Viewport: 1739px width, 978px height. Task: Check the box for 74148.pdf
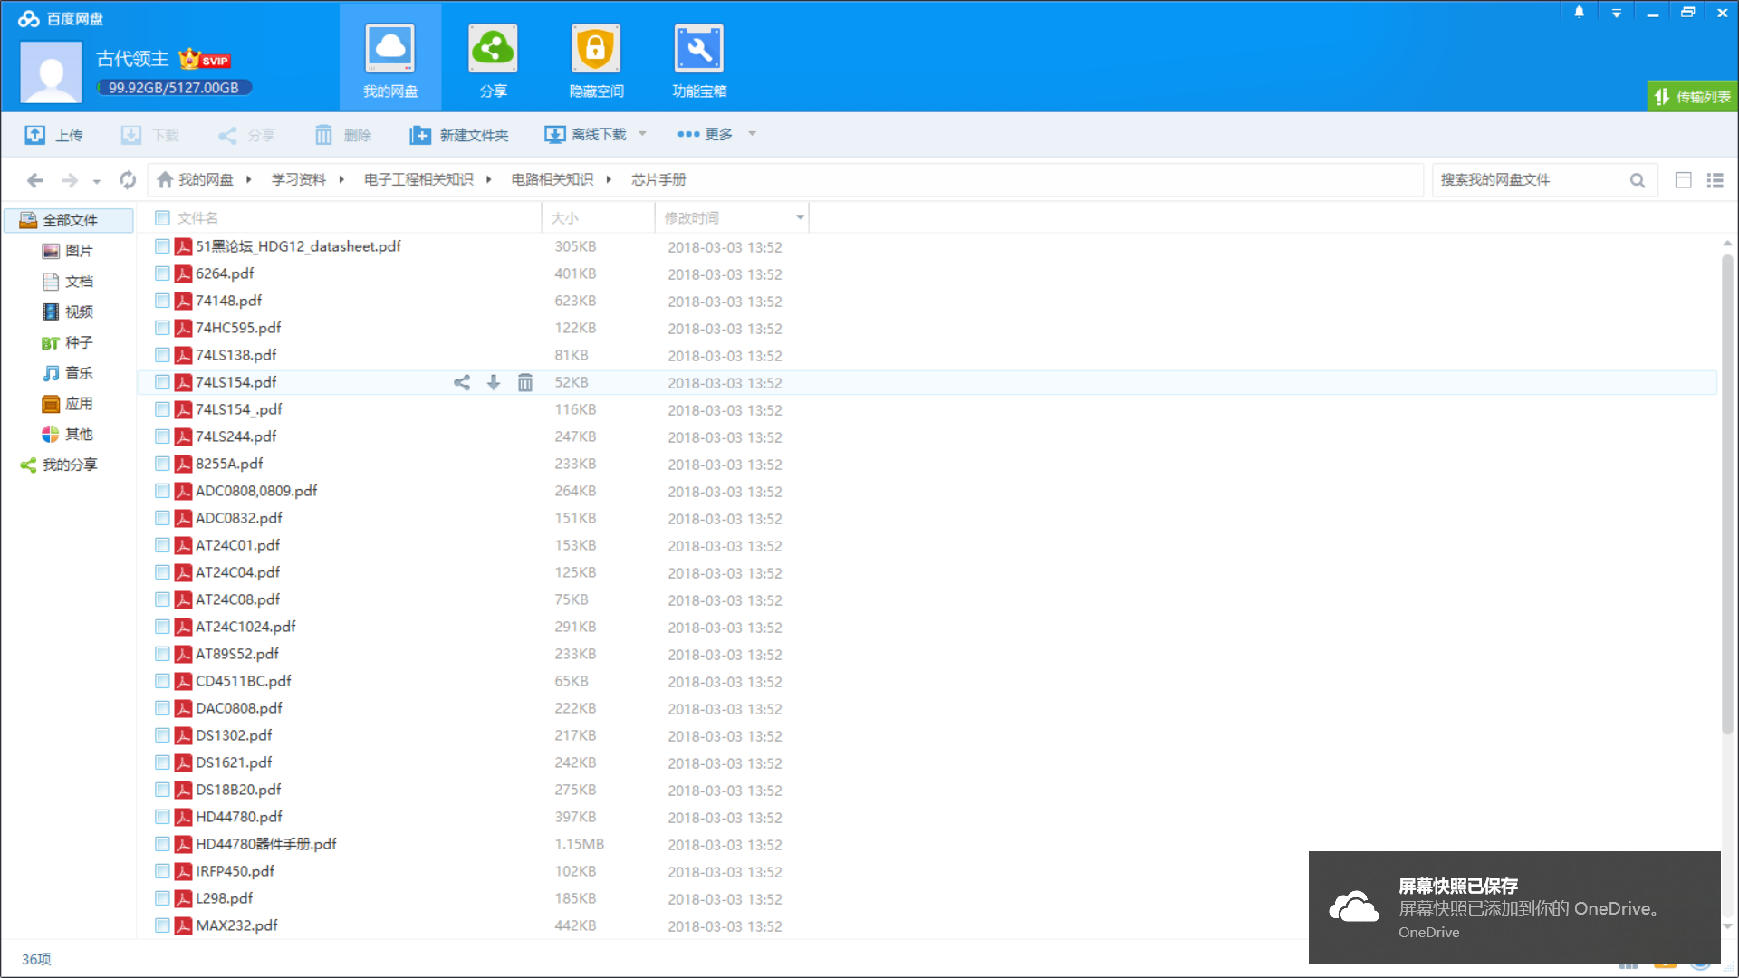click(x=162, y=301)
